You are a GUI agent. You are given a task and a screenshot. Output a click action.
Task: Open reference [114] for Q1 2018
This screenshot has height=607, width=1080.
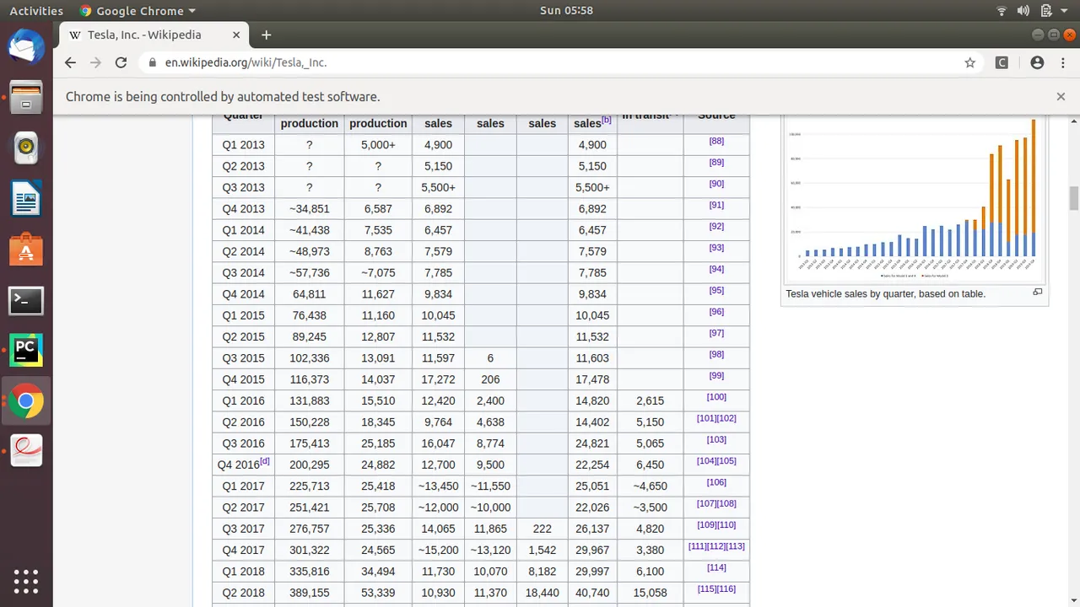716,567
